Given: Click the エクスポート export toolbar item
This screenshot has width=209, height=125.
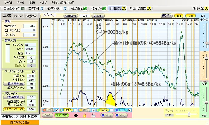Looking at the screenshot, I should coord(36,9).
